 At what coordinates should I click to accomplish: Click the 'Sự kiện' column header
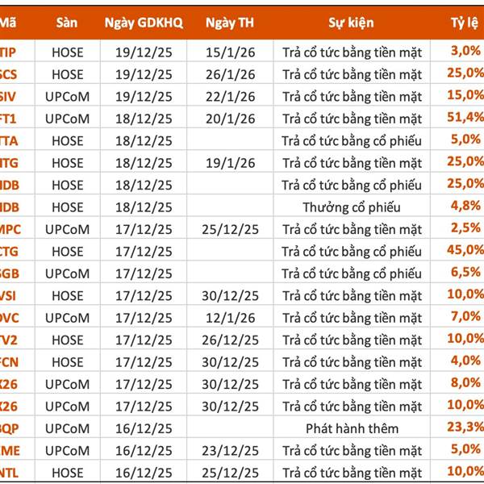tap(351, 23)
